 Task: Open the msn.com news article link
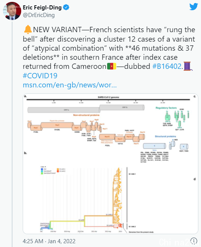tap(70, 85)
